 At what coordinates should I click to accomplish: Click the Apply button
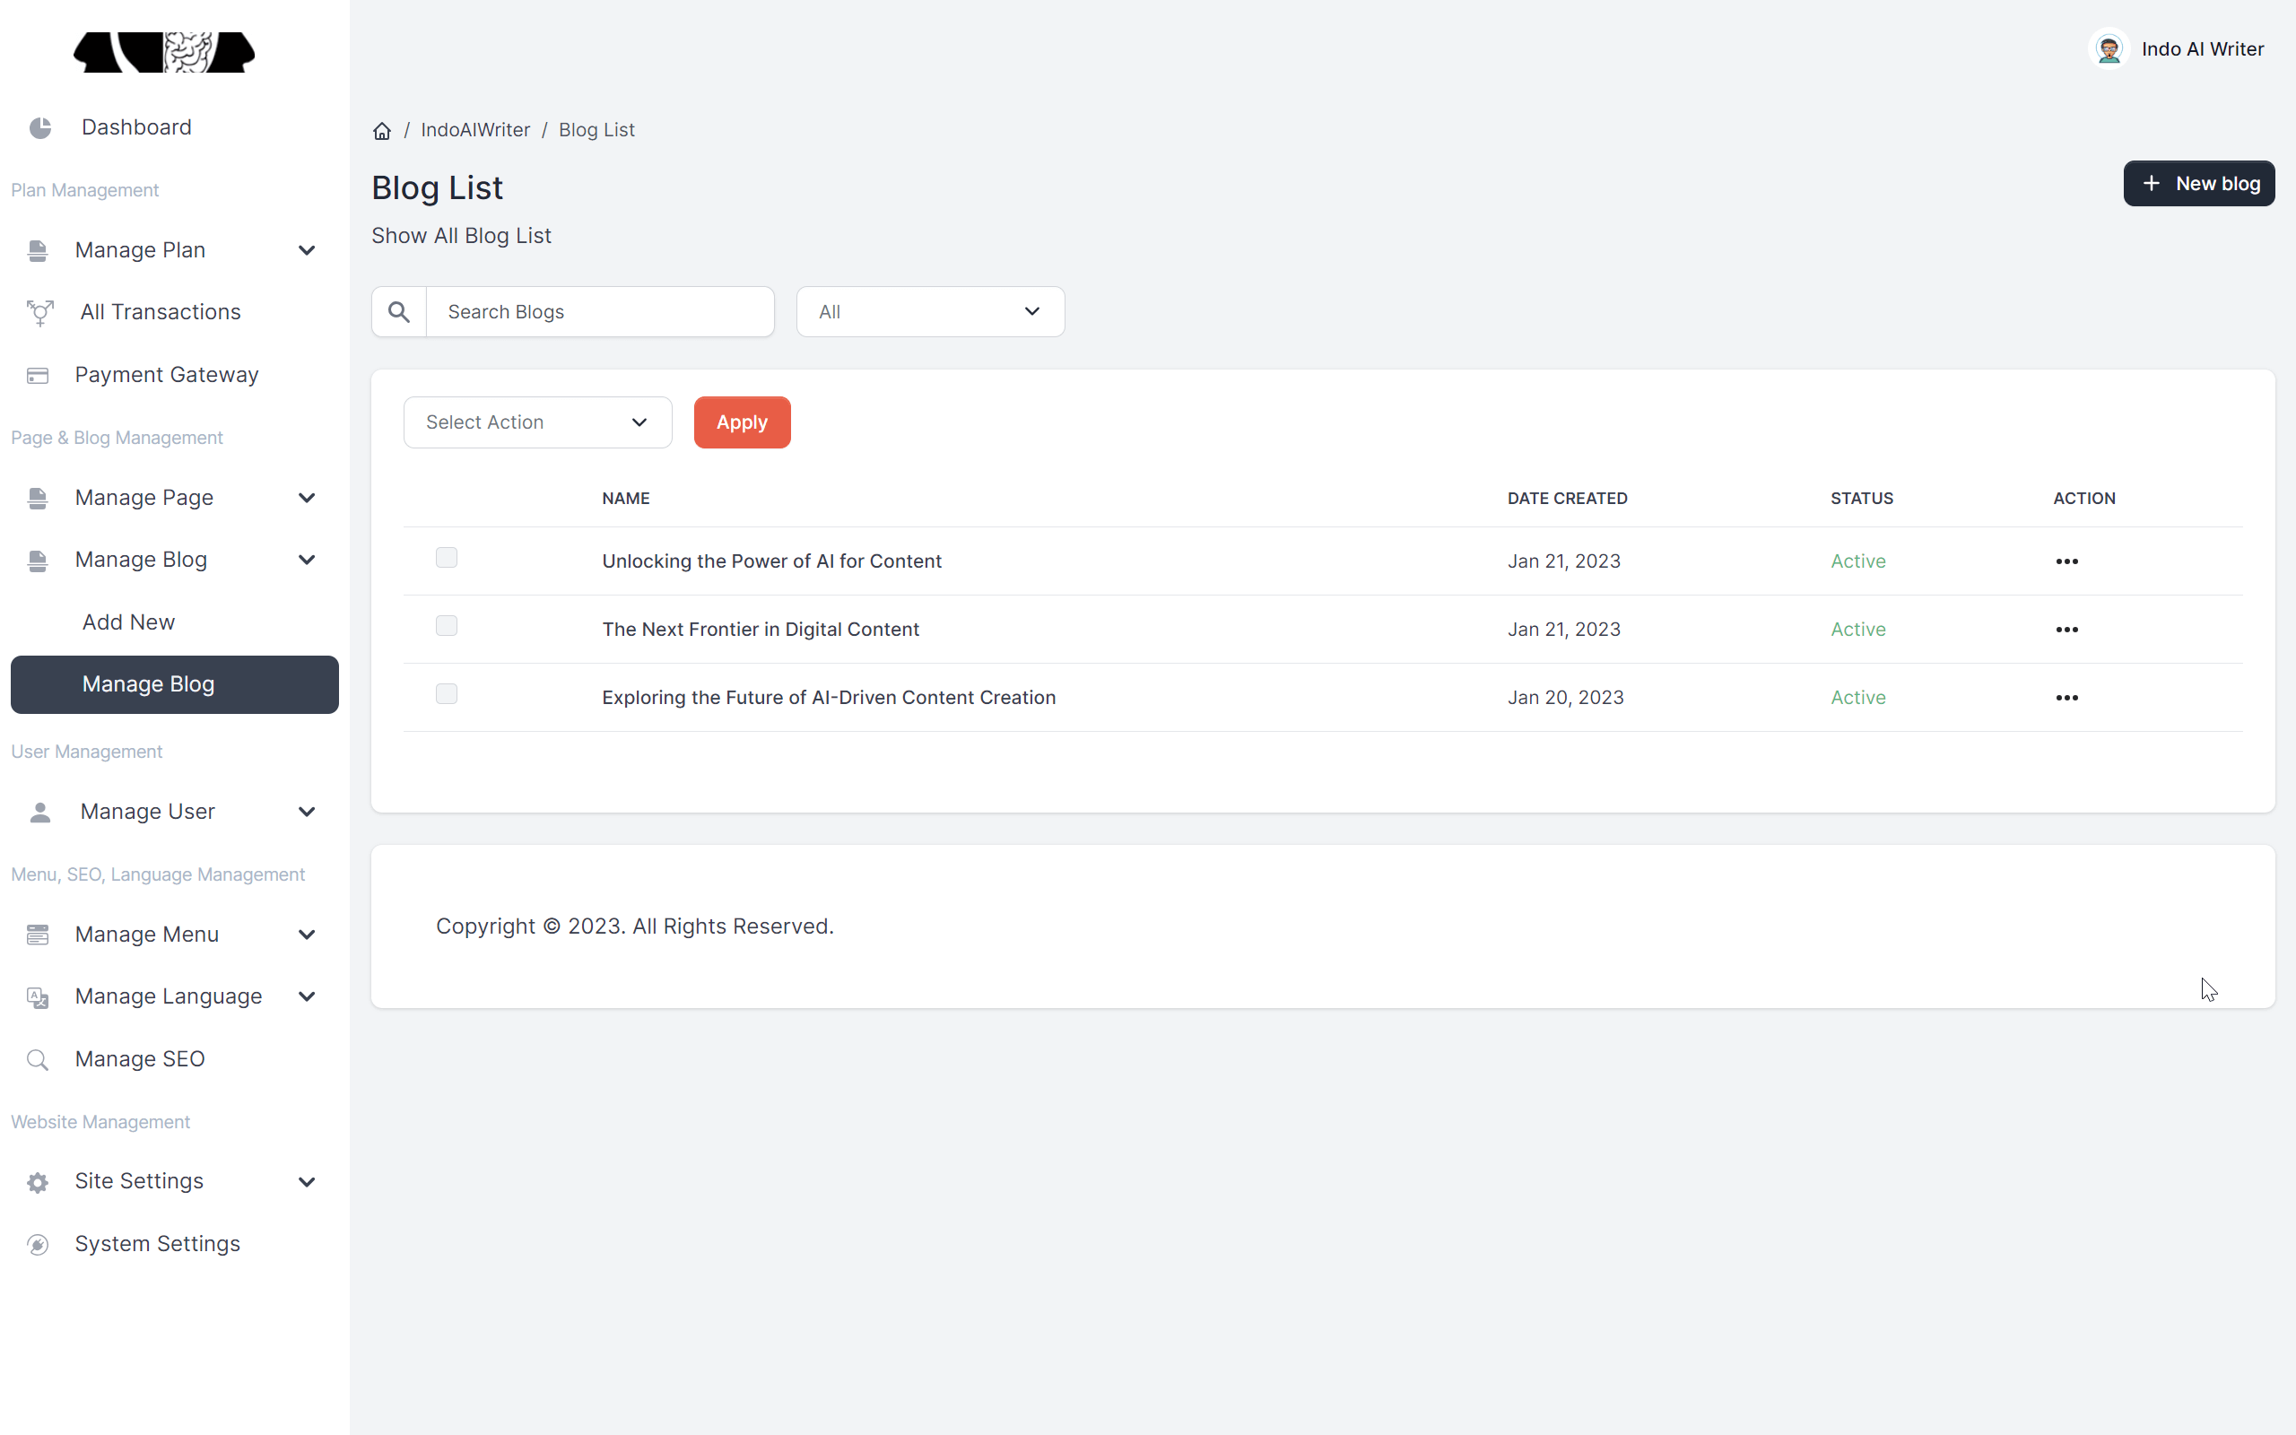pyautogui.click(x=741, y=422)
